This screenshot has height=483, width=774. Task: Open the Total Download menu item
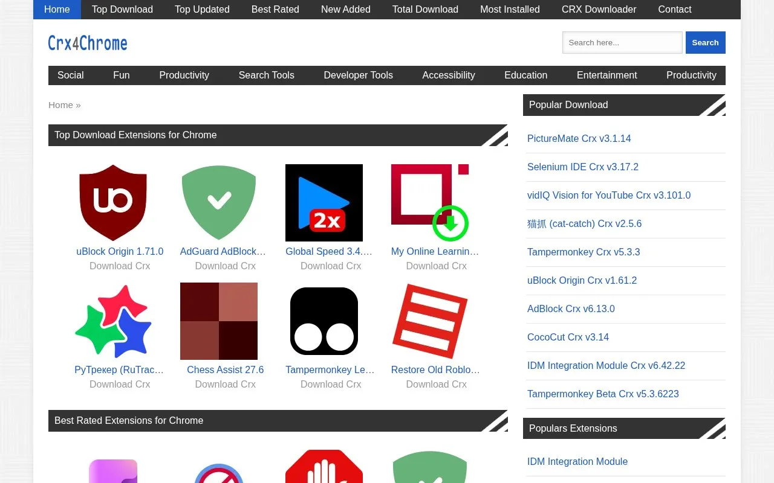[x=425, y=10]
